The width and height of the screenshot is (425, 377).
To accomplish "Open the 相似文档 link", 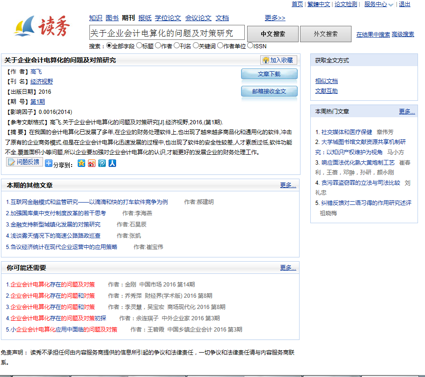I will pyautogui.click(x=326, y=81).
